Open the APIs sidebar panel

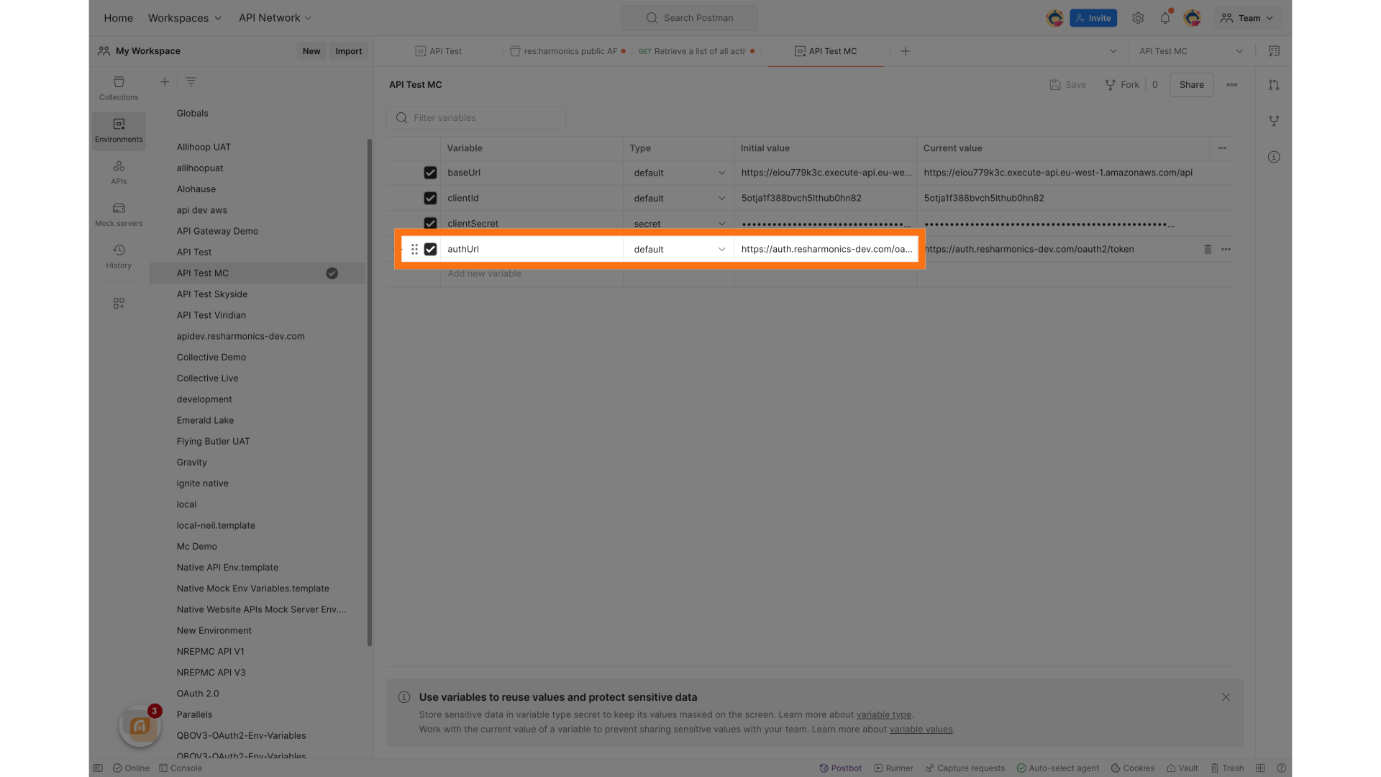click(x=119, y=173)
